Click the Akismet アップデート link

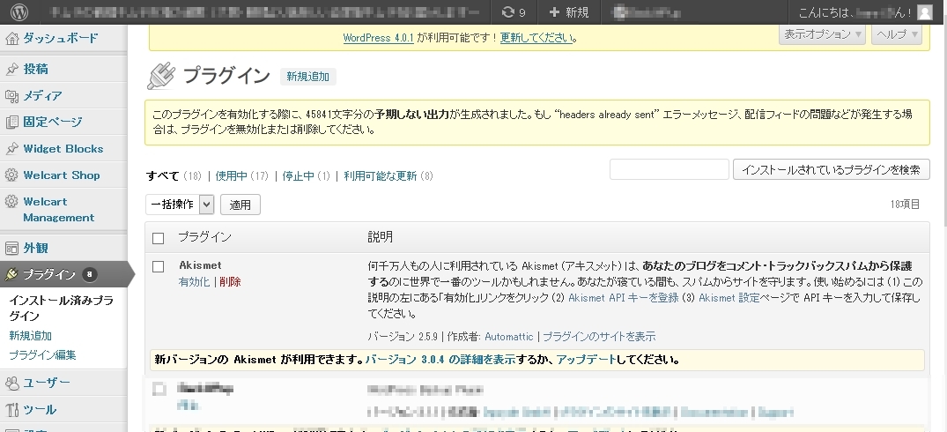pyautogui.click(x=586, y=360)
